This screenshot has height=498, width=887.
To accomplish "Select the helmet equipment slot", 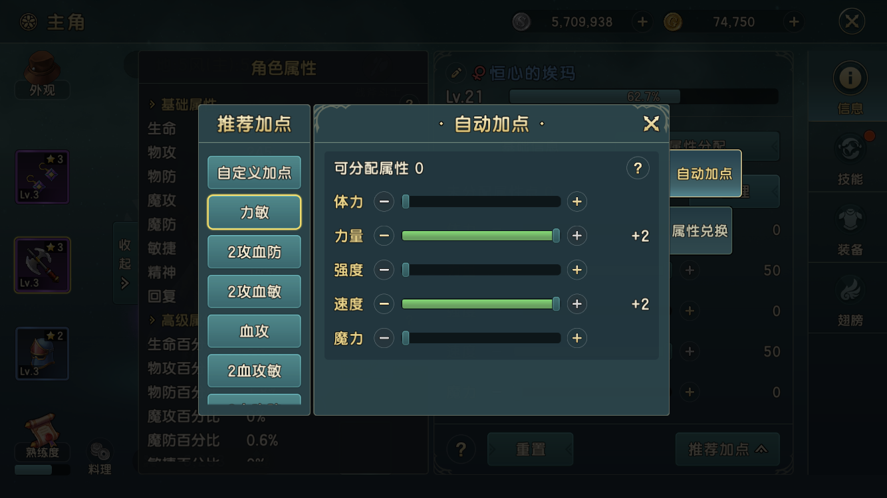I will (x=43, y=353).
